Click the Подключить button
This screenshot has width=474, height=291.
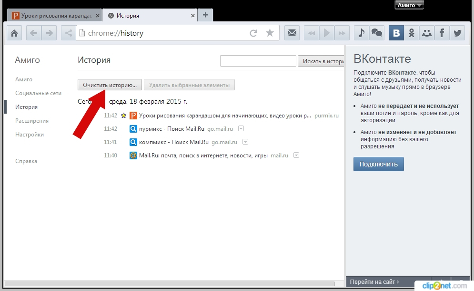tap(378, 164)
